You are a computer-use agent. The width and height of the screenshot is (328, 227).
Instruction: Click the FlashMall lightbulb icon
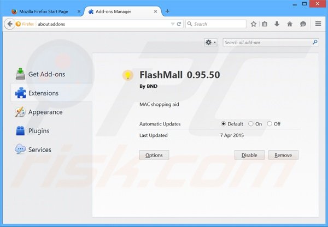tap(128, 75)
